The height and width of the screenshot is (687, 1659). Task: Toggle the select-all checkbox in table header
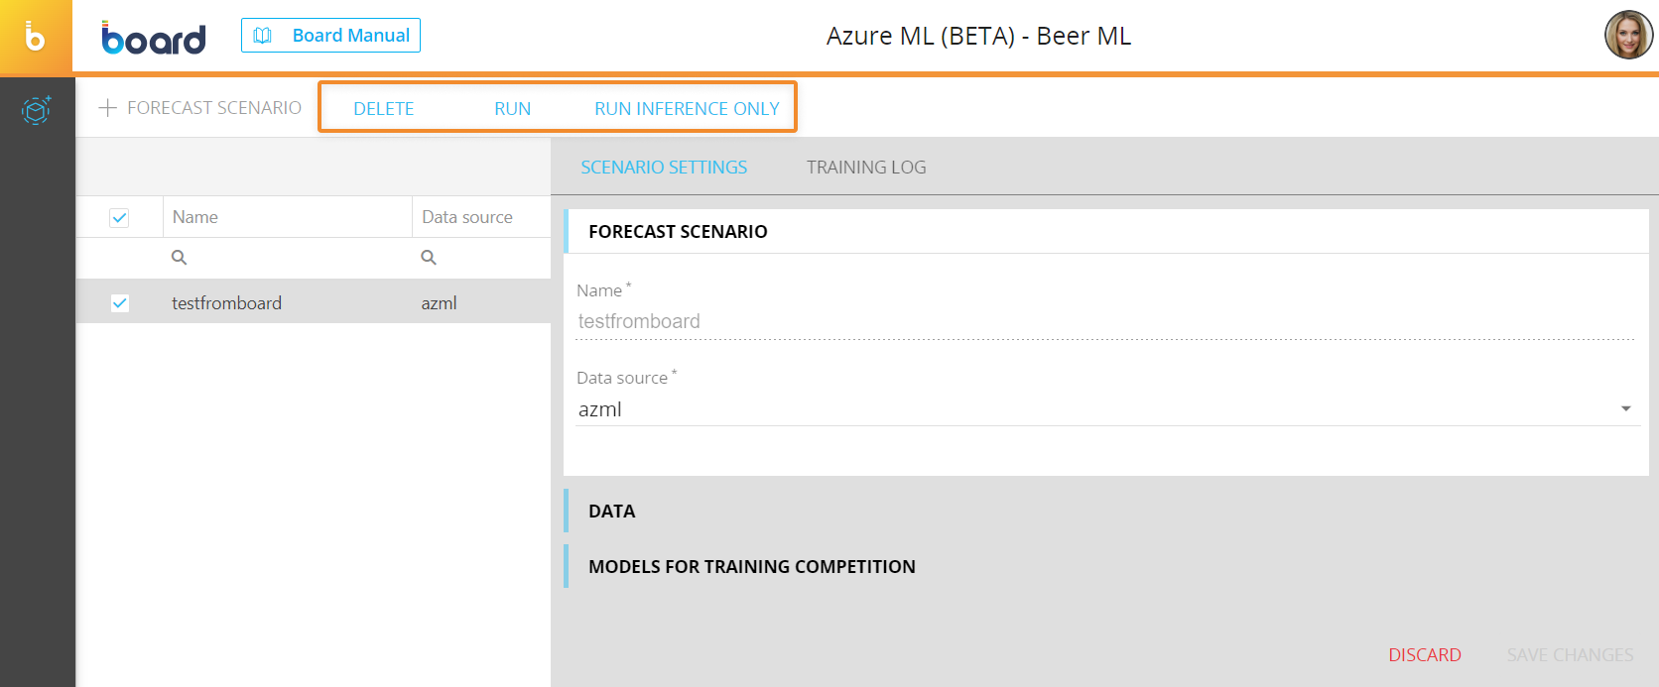119,217
